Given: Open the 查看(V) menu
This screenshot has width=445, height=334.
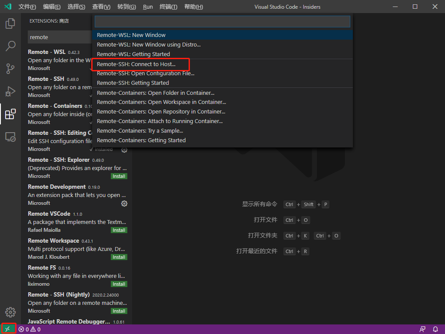Looking at the screenshot, I should click(x=101, y=7).
